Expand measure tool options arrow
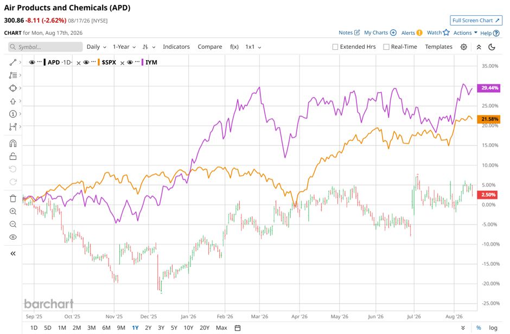This screenshot has width=510, height=334. [20, 127]
